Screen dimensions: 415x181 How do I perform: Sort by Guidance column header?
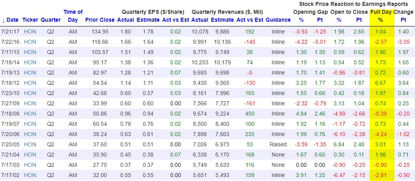pos(278,20)
